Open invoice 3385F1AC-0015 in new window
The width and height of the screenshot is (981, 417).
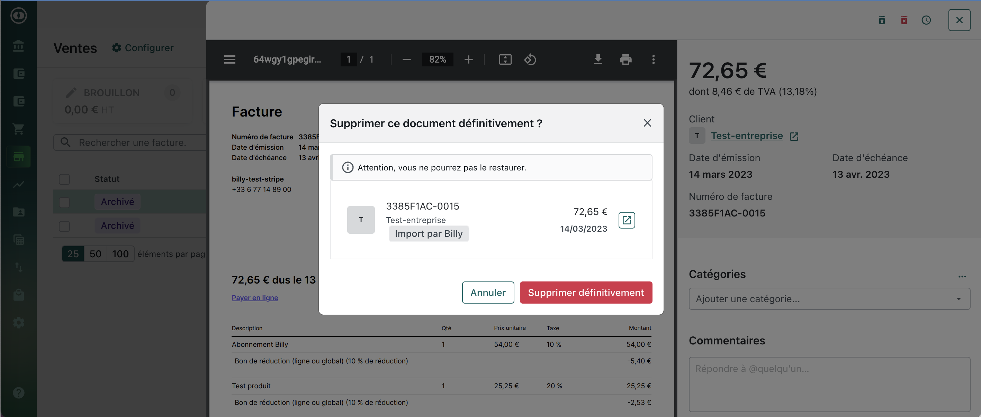(627, 220)
